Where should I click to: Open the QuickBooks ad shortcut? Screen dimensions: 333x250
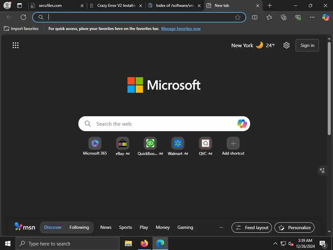[150, 146]
